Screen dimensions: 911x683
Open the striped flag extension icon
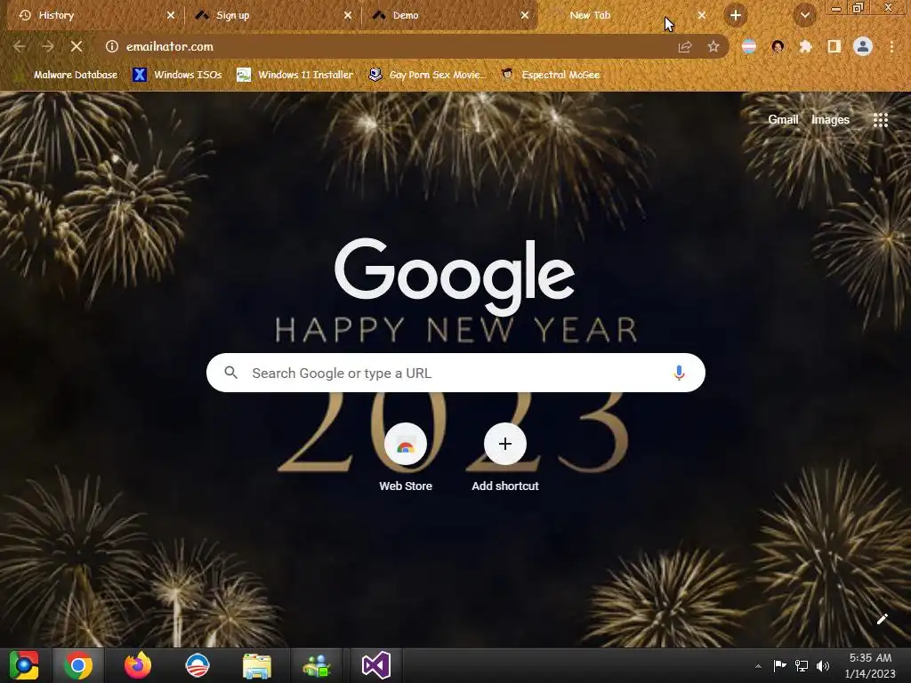point(749,46)
